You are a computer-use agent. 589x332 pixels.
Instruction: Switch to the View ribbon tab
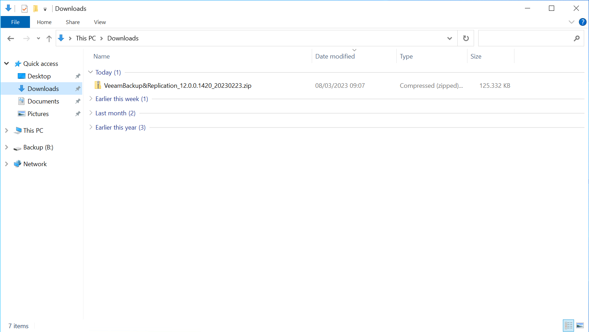coord(100,22)
